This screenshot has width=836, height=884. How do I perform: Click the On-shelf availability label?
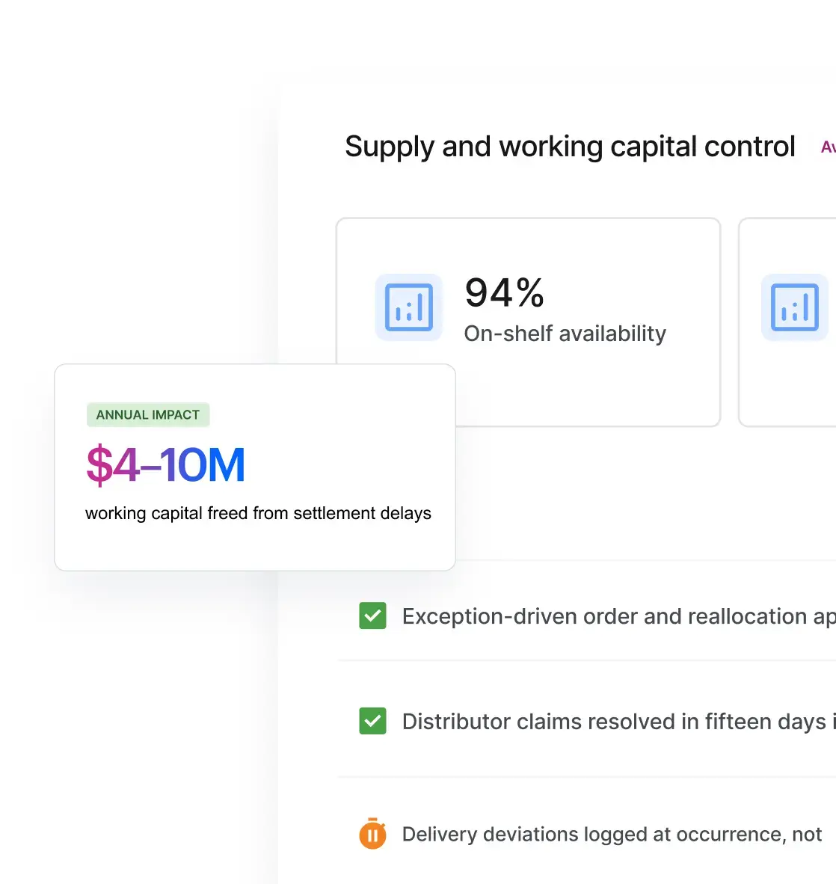point(565,334)
